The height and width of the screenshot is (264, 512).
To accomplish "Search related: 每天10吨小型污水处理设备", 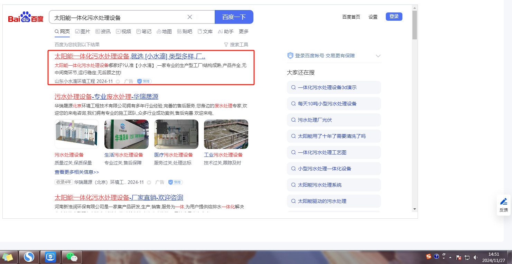I will (x=334, y=104).
